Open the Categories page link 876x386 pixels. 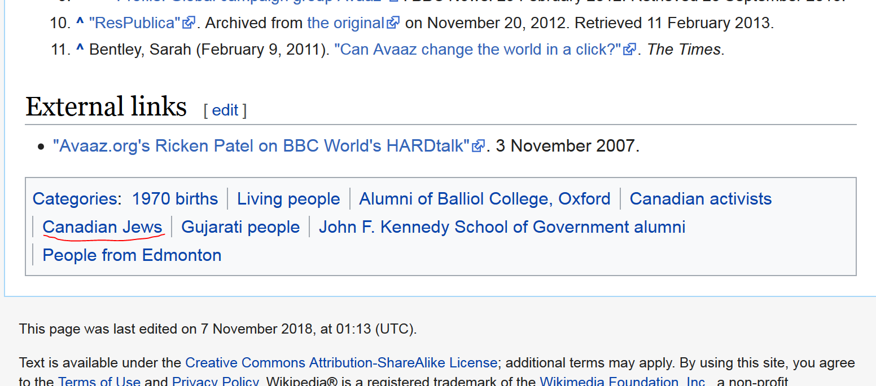(x=75, y=199)
